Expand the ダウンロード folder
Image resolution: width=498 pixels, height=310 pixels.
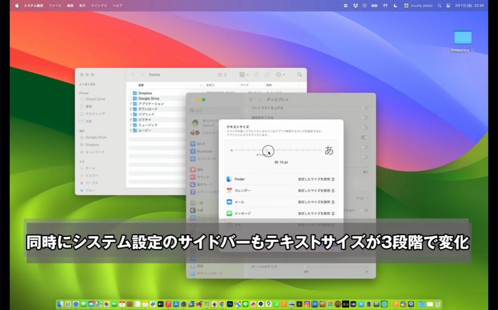click(131, 109)
